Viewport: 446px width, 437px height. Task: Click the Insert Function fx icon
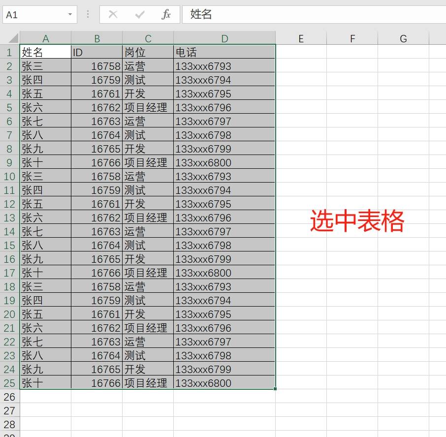point(166,15)
